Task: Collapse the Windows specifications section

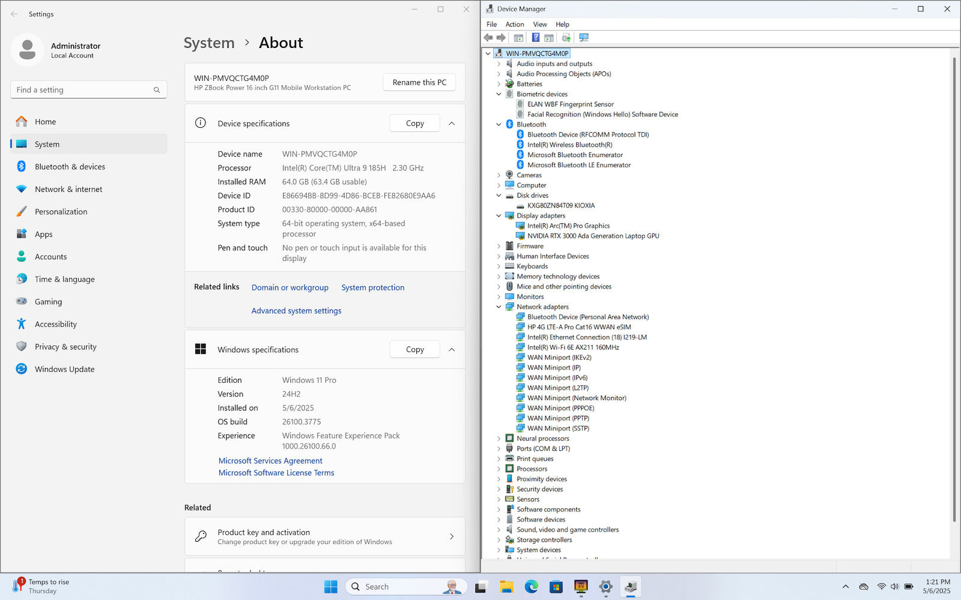Action: 452,349
